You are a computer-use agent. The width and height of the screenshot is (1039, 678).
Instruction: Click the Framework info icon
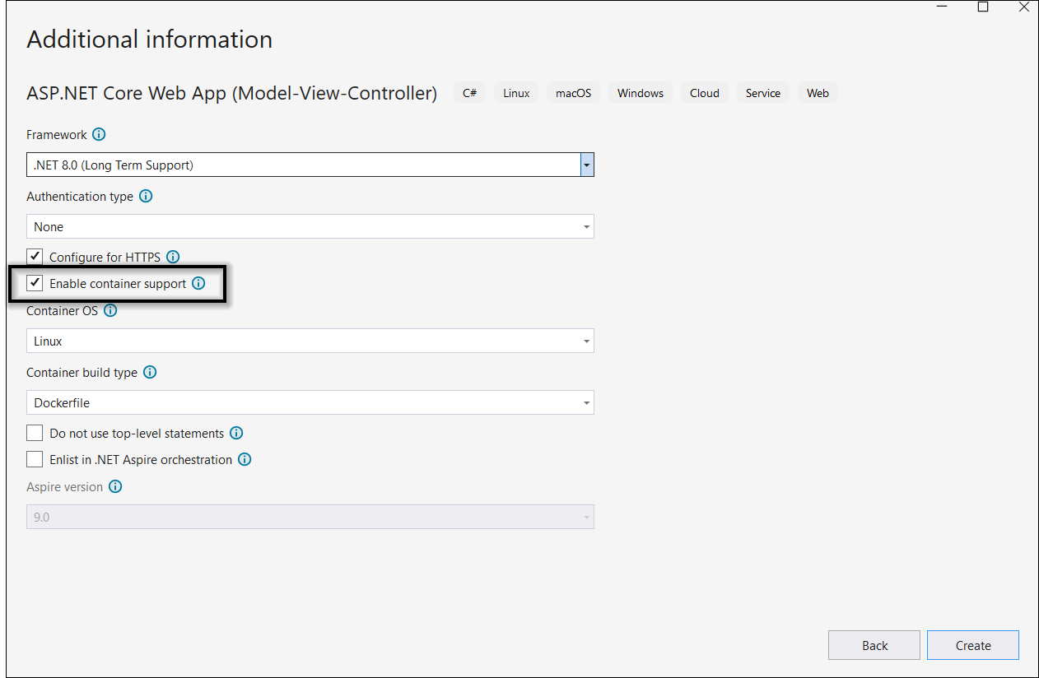click(x=99, y=134)
